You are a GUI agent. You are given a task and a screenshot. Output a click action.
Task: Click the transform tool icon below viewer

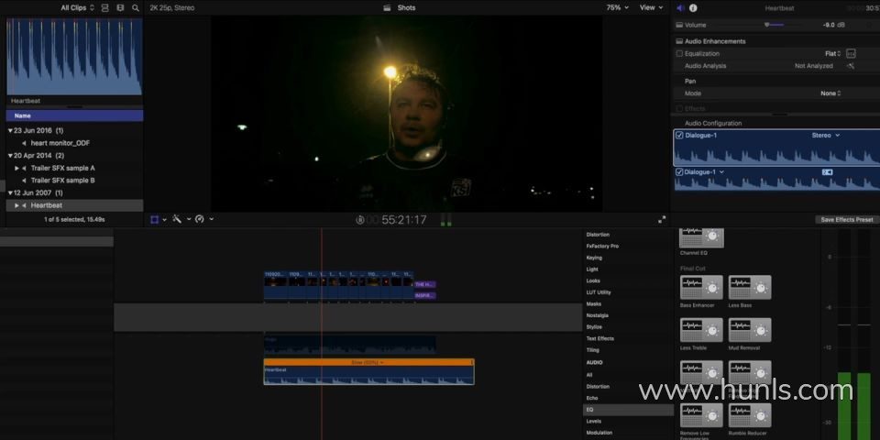click(155, 219)
